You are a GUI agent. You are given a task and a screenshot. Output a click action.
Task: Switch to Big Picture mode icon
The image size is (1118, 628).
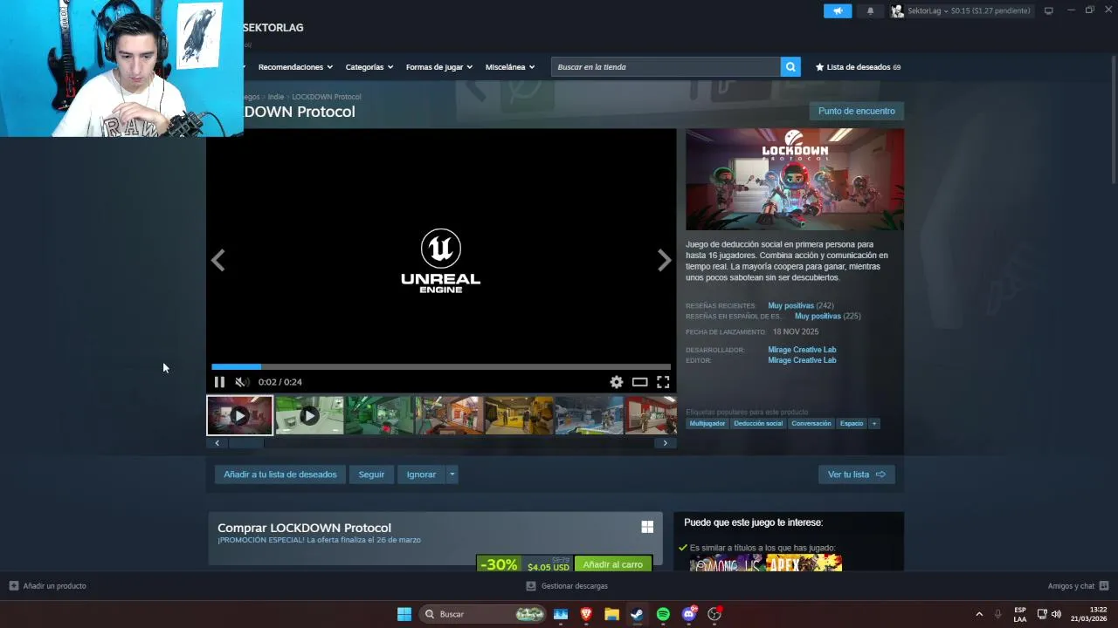1049,10
